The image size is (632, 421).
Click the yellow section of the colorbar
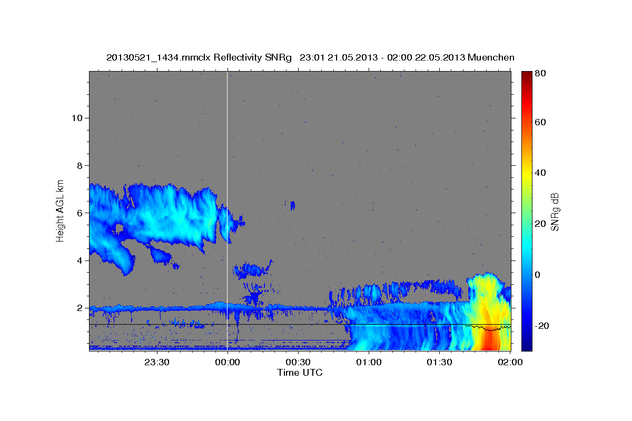(x=526, y=174)
